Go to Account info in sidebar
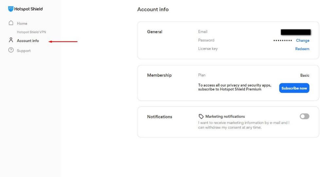 28,41
